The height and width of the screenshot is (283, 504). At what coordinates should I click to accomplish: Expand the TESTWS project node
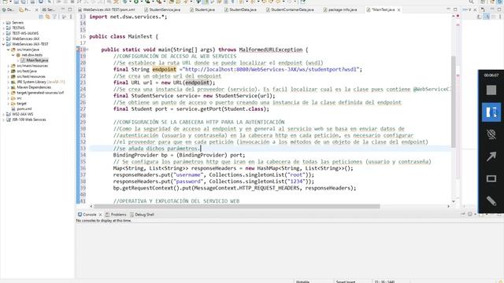coord(3,28)
